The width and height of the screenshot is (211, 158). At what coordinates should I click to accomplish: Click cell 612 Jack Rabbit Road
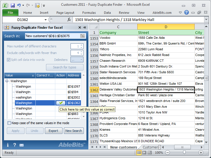point(166,55)
